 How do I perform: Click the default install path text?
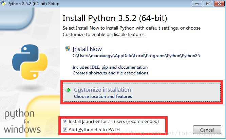tap(136, 56)
